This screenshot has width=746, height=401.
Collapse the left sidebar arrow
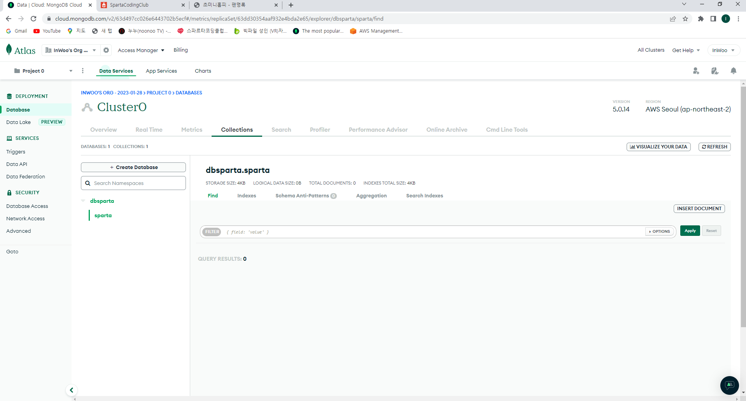[72, 390]
